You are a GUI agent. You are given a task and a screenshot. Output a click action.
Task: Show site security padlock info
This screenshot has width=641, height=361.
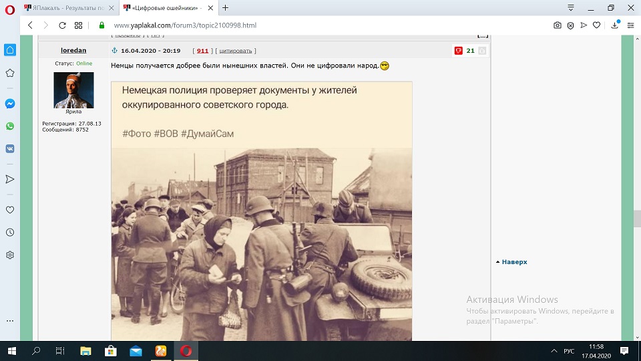(x=101, y=25)
